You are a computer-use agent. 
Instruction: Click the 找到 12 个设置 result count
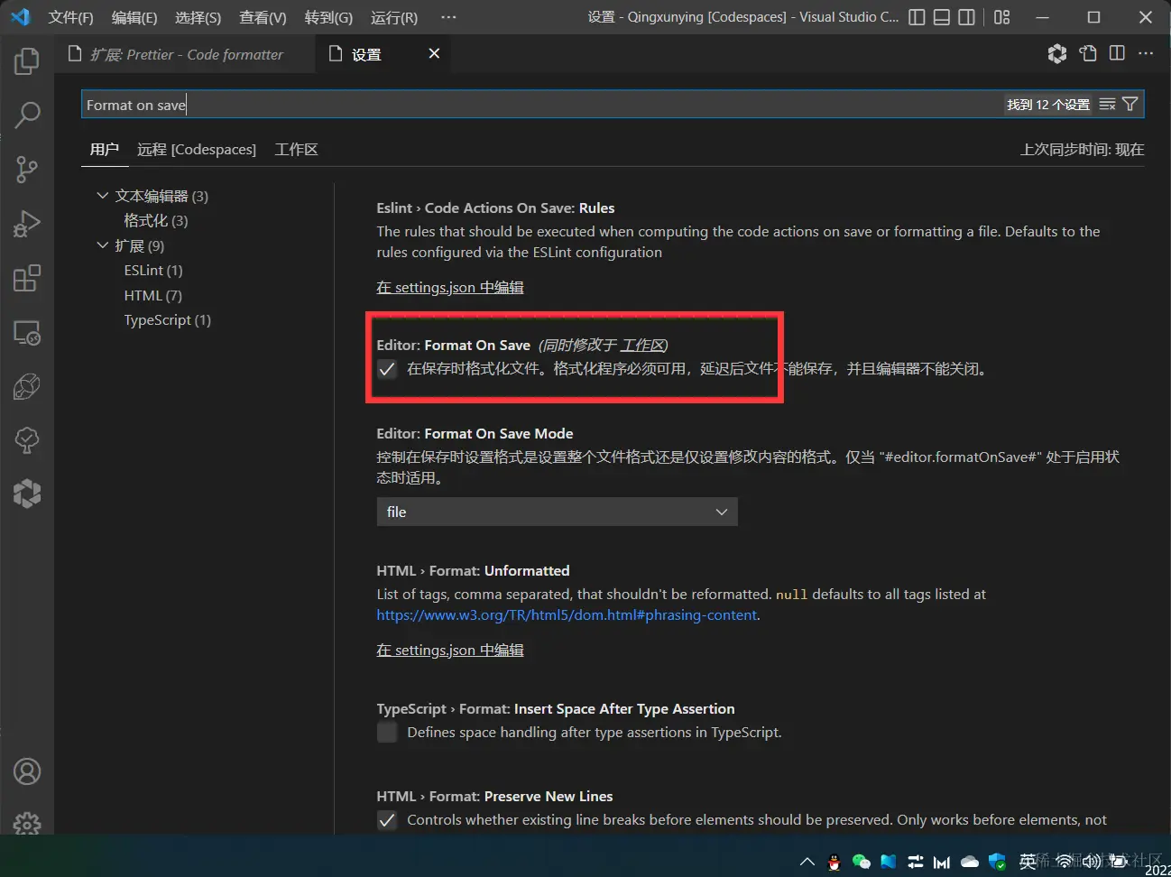coord(1048,105)
